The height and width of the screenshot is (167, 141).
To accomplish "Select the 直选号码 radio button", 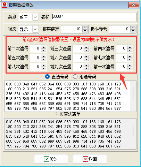I will (47, 77).
